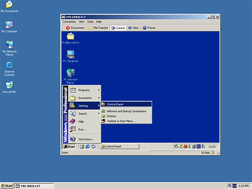The height and width of the screenshot is (189, 252).
Task: Click Help in remote Start menu
Action: pyautogui.click(x=84, y=122)
